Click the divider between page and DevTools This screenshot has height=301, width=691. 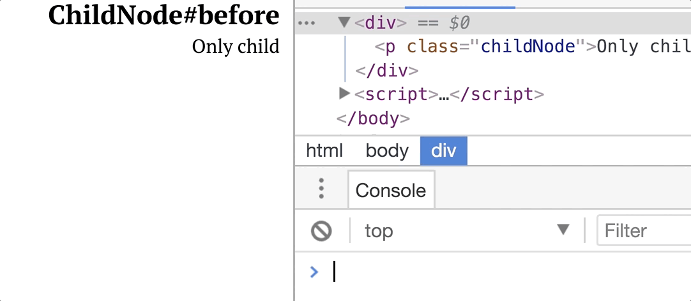coord(294,150)
